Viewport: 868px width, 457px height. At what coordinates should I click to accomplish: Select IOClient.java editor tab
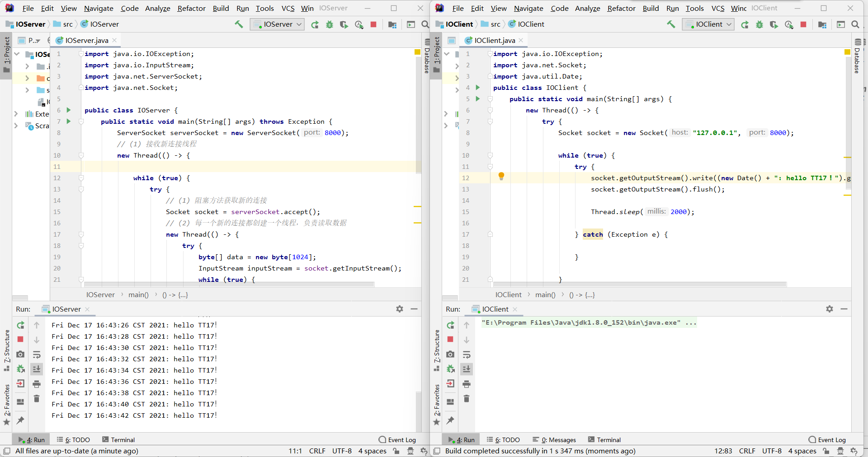point(495,40)
